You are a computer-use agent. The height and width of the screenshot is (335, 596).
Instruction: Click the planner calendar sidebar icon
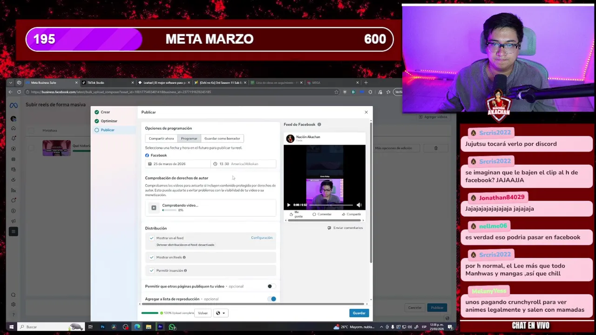pyautogui.click(x=14, y=159)
